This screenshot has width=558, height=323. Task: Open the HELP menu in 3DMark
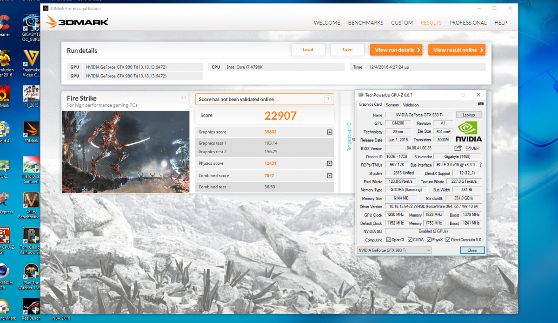coord(501,23)
